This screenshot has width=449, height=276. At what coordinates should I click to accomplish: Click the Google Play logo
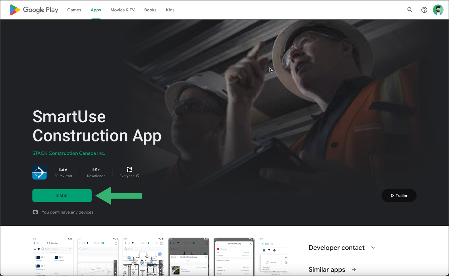click(x=34, y=10)
